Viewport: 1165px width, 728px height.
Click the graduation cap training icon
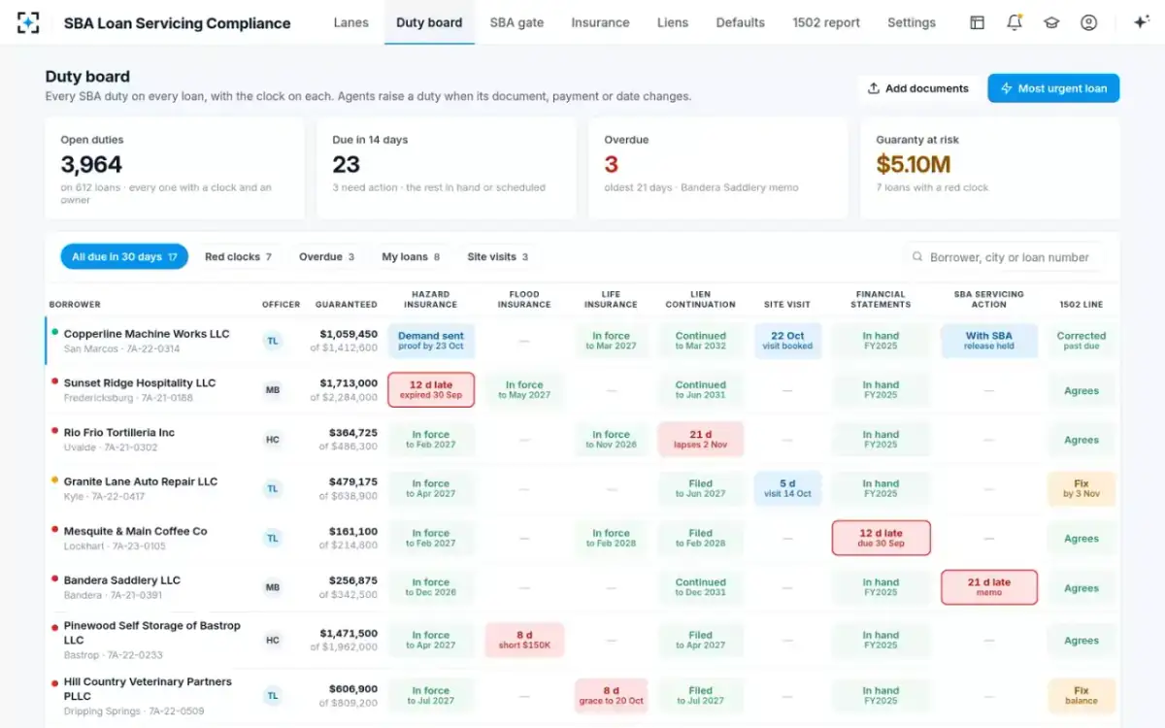pyautogui.click(x=1051, y=22)
